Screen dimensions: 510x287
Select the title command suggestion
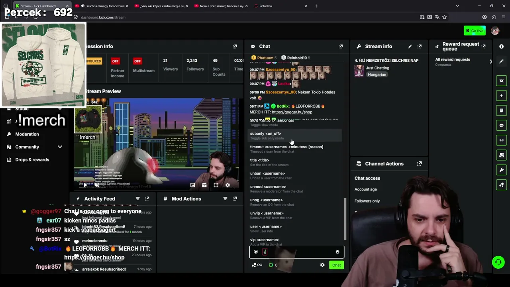pos(295,162)
